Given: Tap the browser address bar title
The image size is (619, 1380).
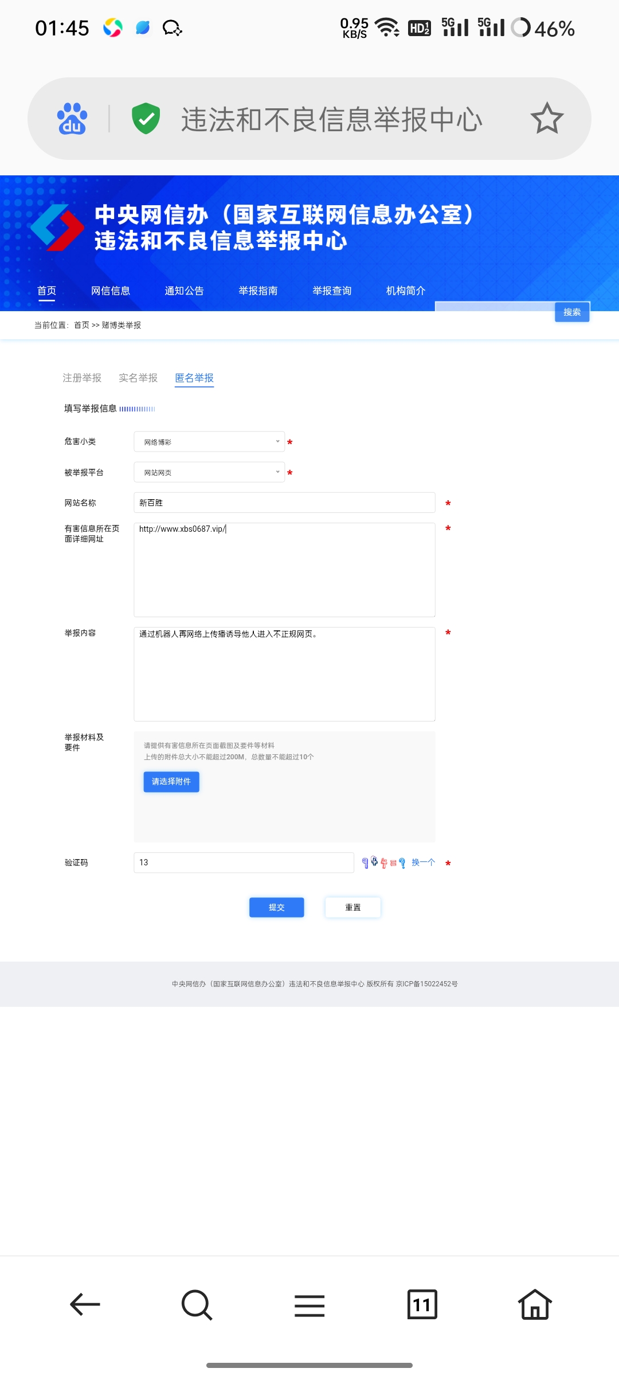Looking at the screenshot, I should click(332, 119).
